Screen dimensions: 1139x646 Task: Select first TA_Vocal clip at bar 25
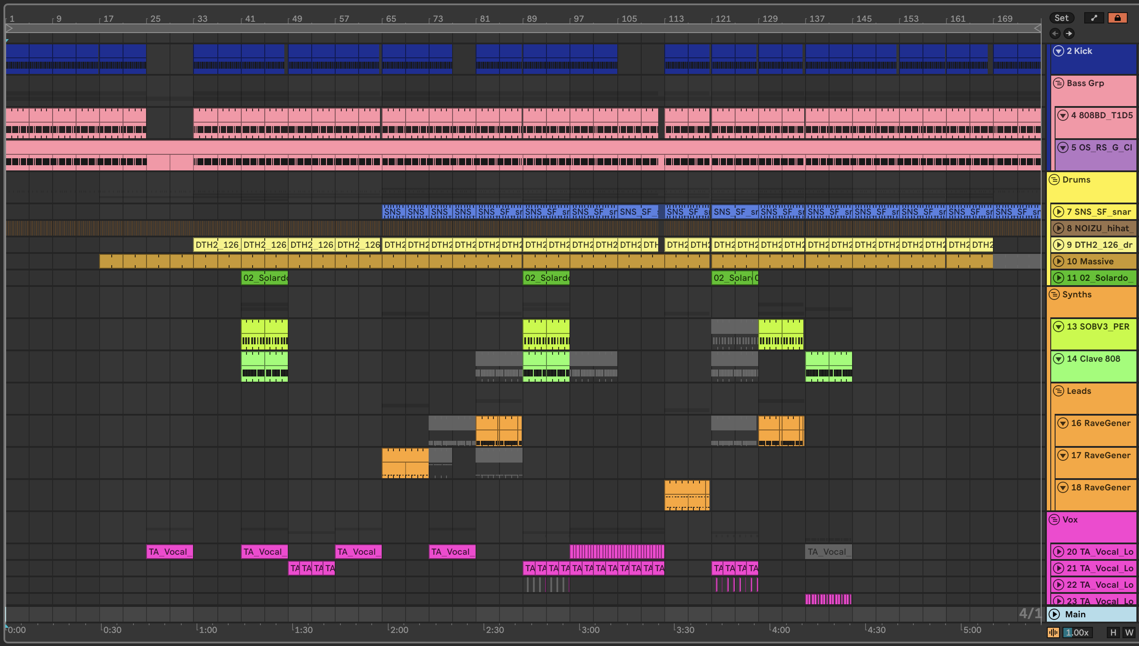point(170,552)
